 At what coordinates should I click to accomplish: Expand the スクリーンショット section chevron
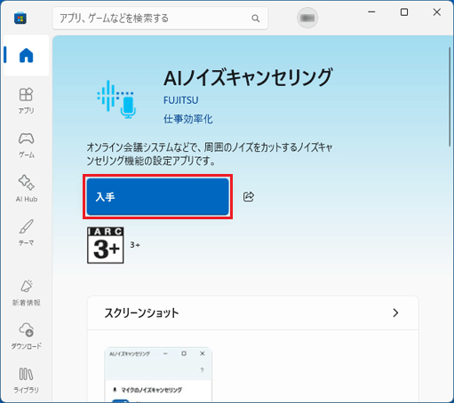tap(395, 312)
